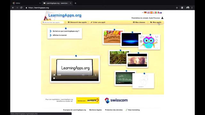Open the Chrome three-dot menu
Viewport: 205px width, 115px height.
click(x=192, y=8)
